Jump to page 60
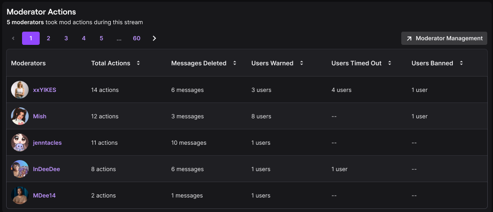Viewport: 493px width, 212px height. pos(137,38)
